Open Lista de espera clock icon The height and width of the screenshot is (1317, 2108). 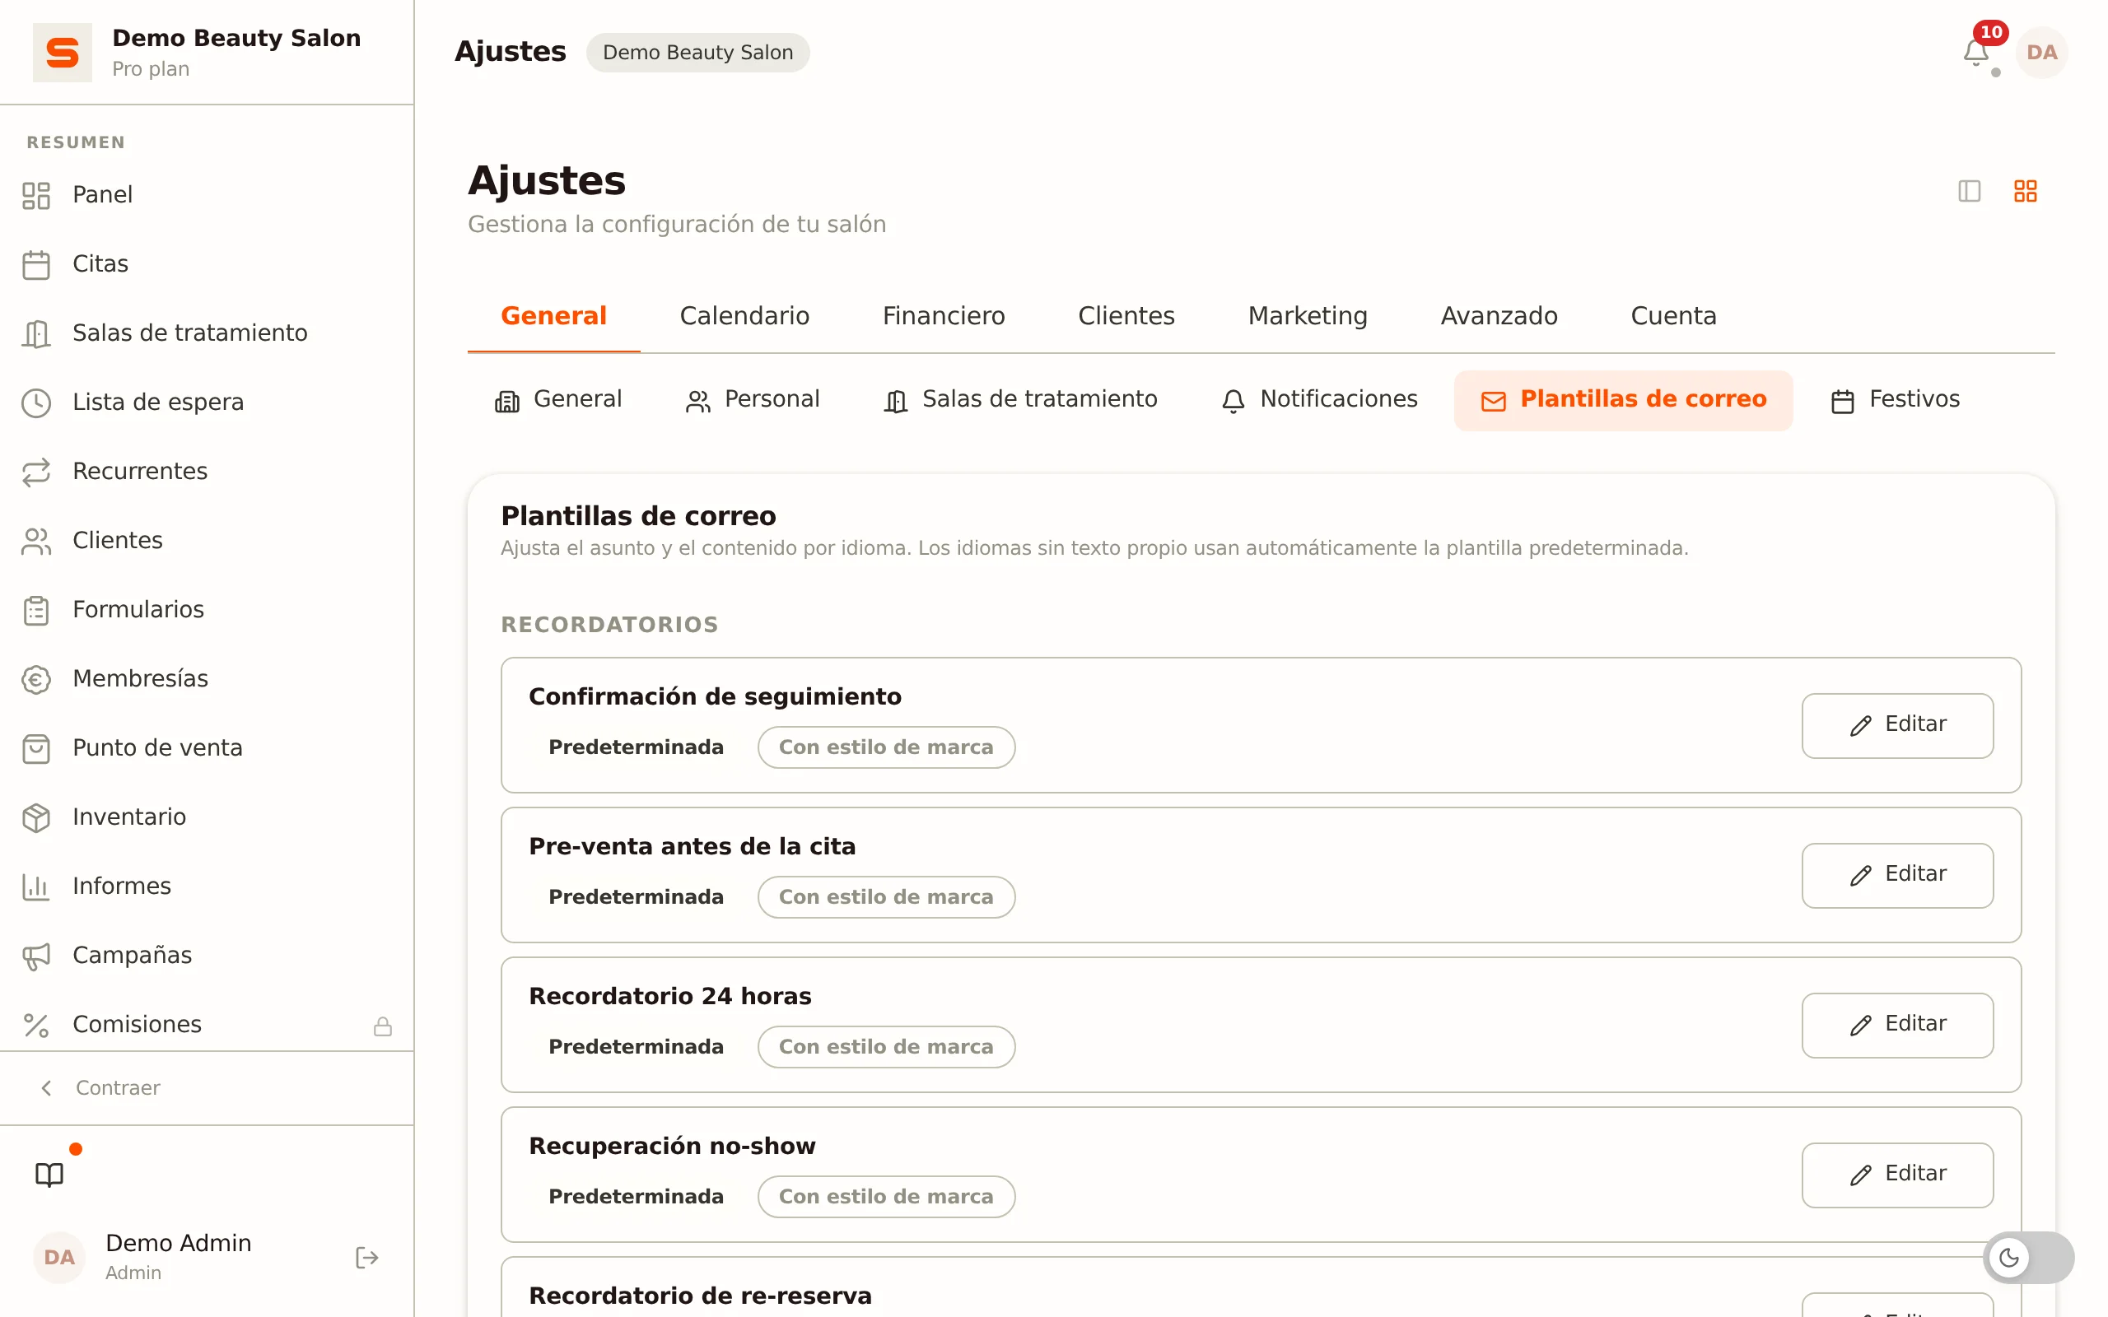tap(35, 403)
